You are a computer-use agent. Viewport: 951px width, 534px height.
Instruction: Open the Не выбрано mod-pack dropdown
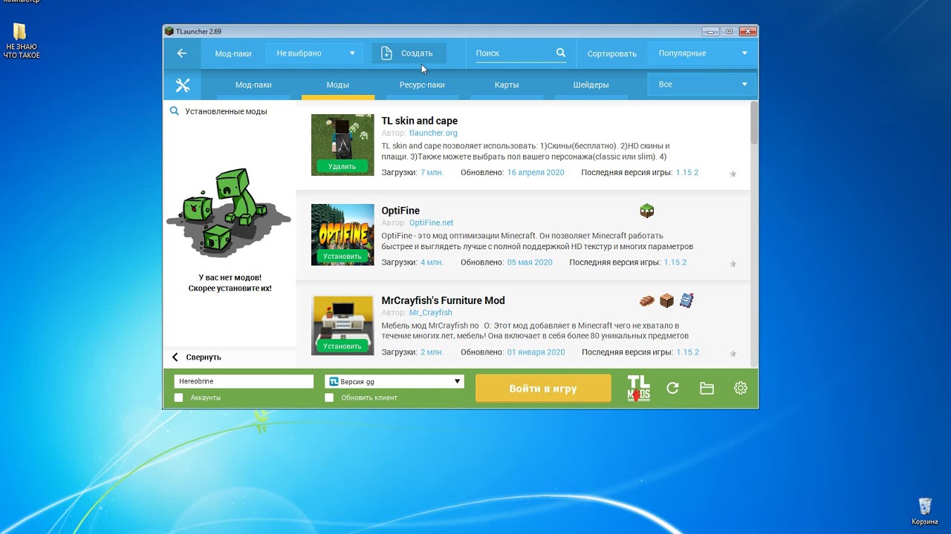click(x=314, y=53)
